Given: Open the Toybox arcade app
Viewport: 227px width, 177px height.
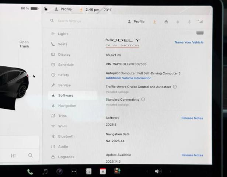Looking at the screenshot, I should click(x=117, y=171).
